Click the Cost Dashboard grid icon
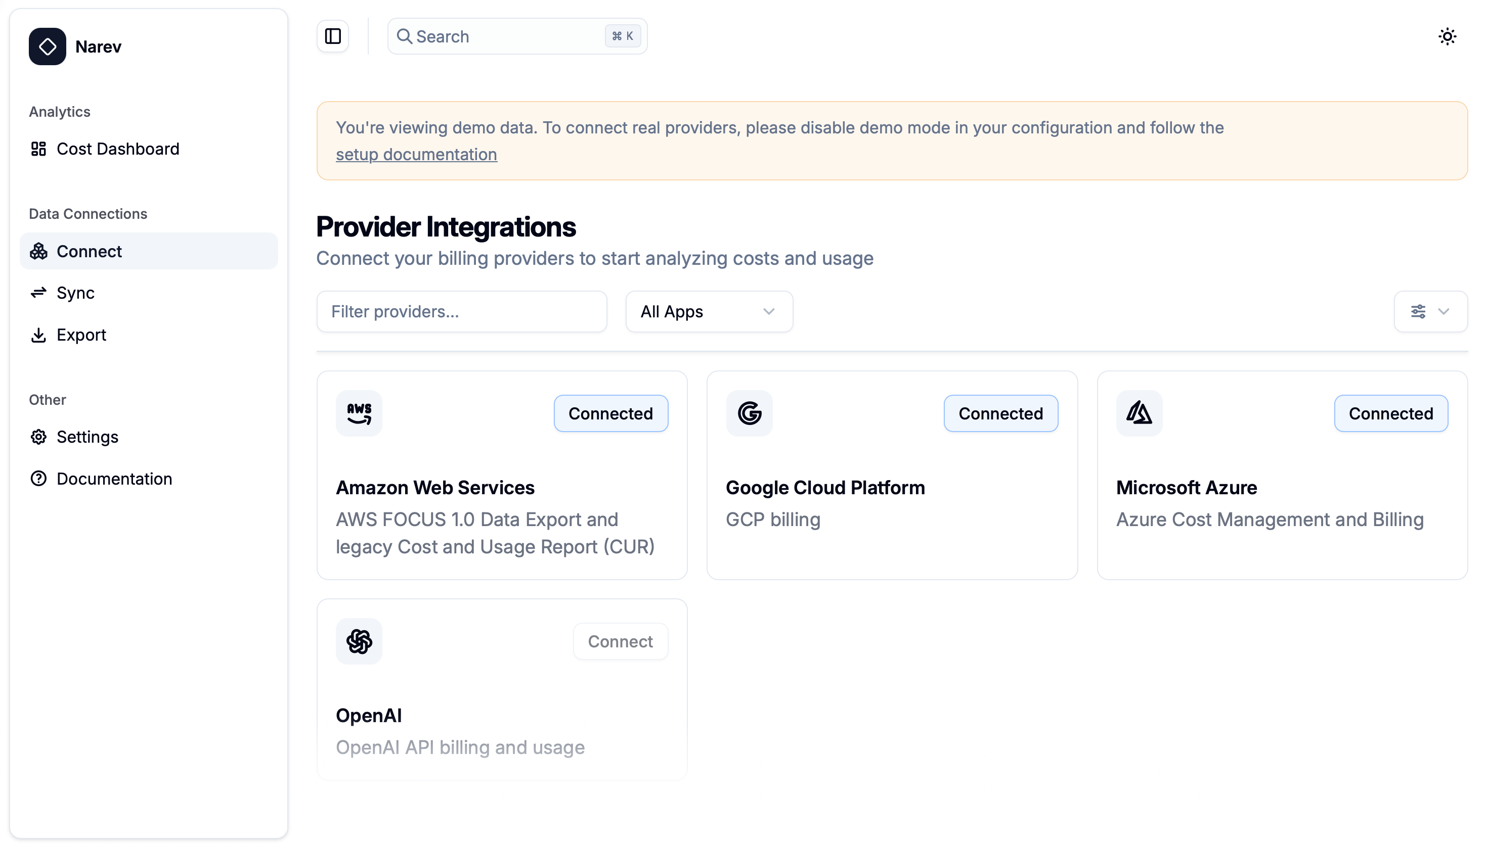1487x848 pixels. click(x=38, y=149)
